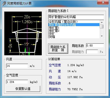Close the 风管局部阻力计算 window
Image resolution: width=110 pixels, height=98 pixels.
pyautogui.click(x=103, y=2)
